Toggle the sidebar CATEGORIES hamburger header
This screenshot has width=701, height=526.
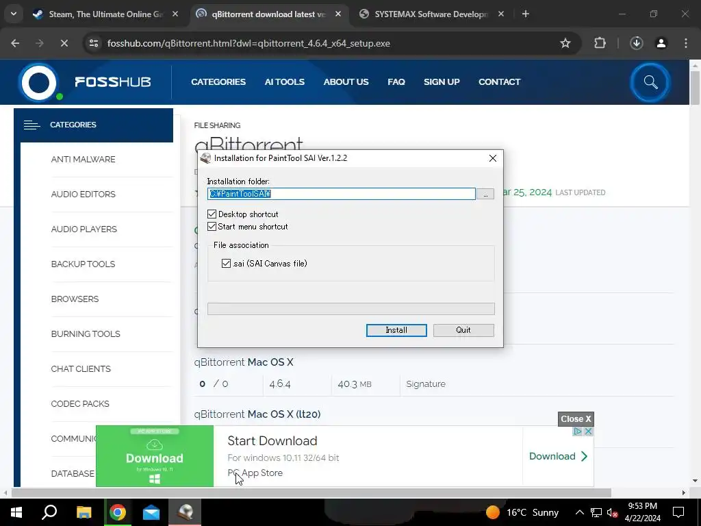coord(93,125)
